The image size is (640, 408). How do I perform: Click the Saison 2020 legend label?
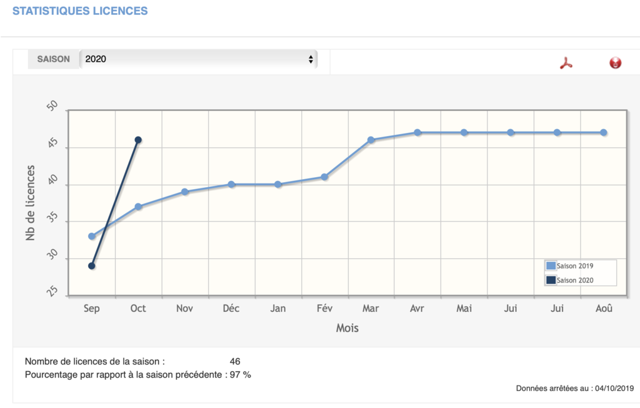[574, 280]
